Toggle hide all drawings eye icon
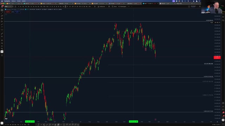 click(x=2, y=49)
